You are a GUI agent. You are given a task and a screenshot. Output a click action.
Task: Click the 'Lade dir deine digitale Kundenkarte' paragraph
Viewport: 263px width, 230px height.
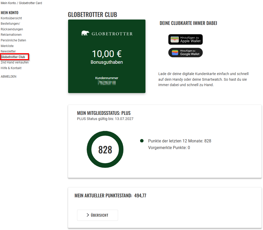pos(203,79)
